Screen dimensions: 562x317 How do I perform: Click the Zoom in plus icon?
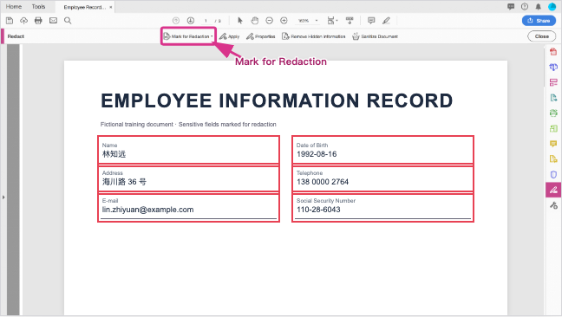[x=284, y=21]
